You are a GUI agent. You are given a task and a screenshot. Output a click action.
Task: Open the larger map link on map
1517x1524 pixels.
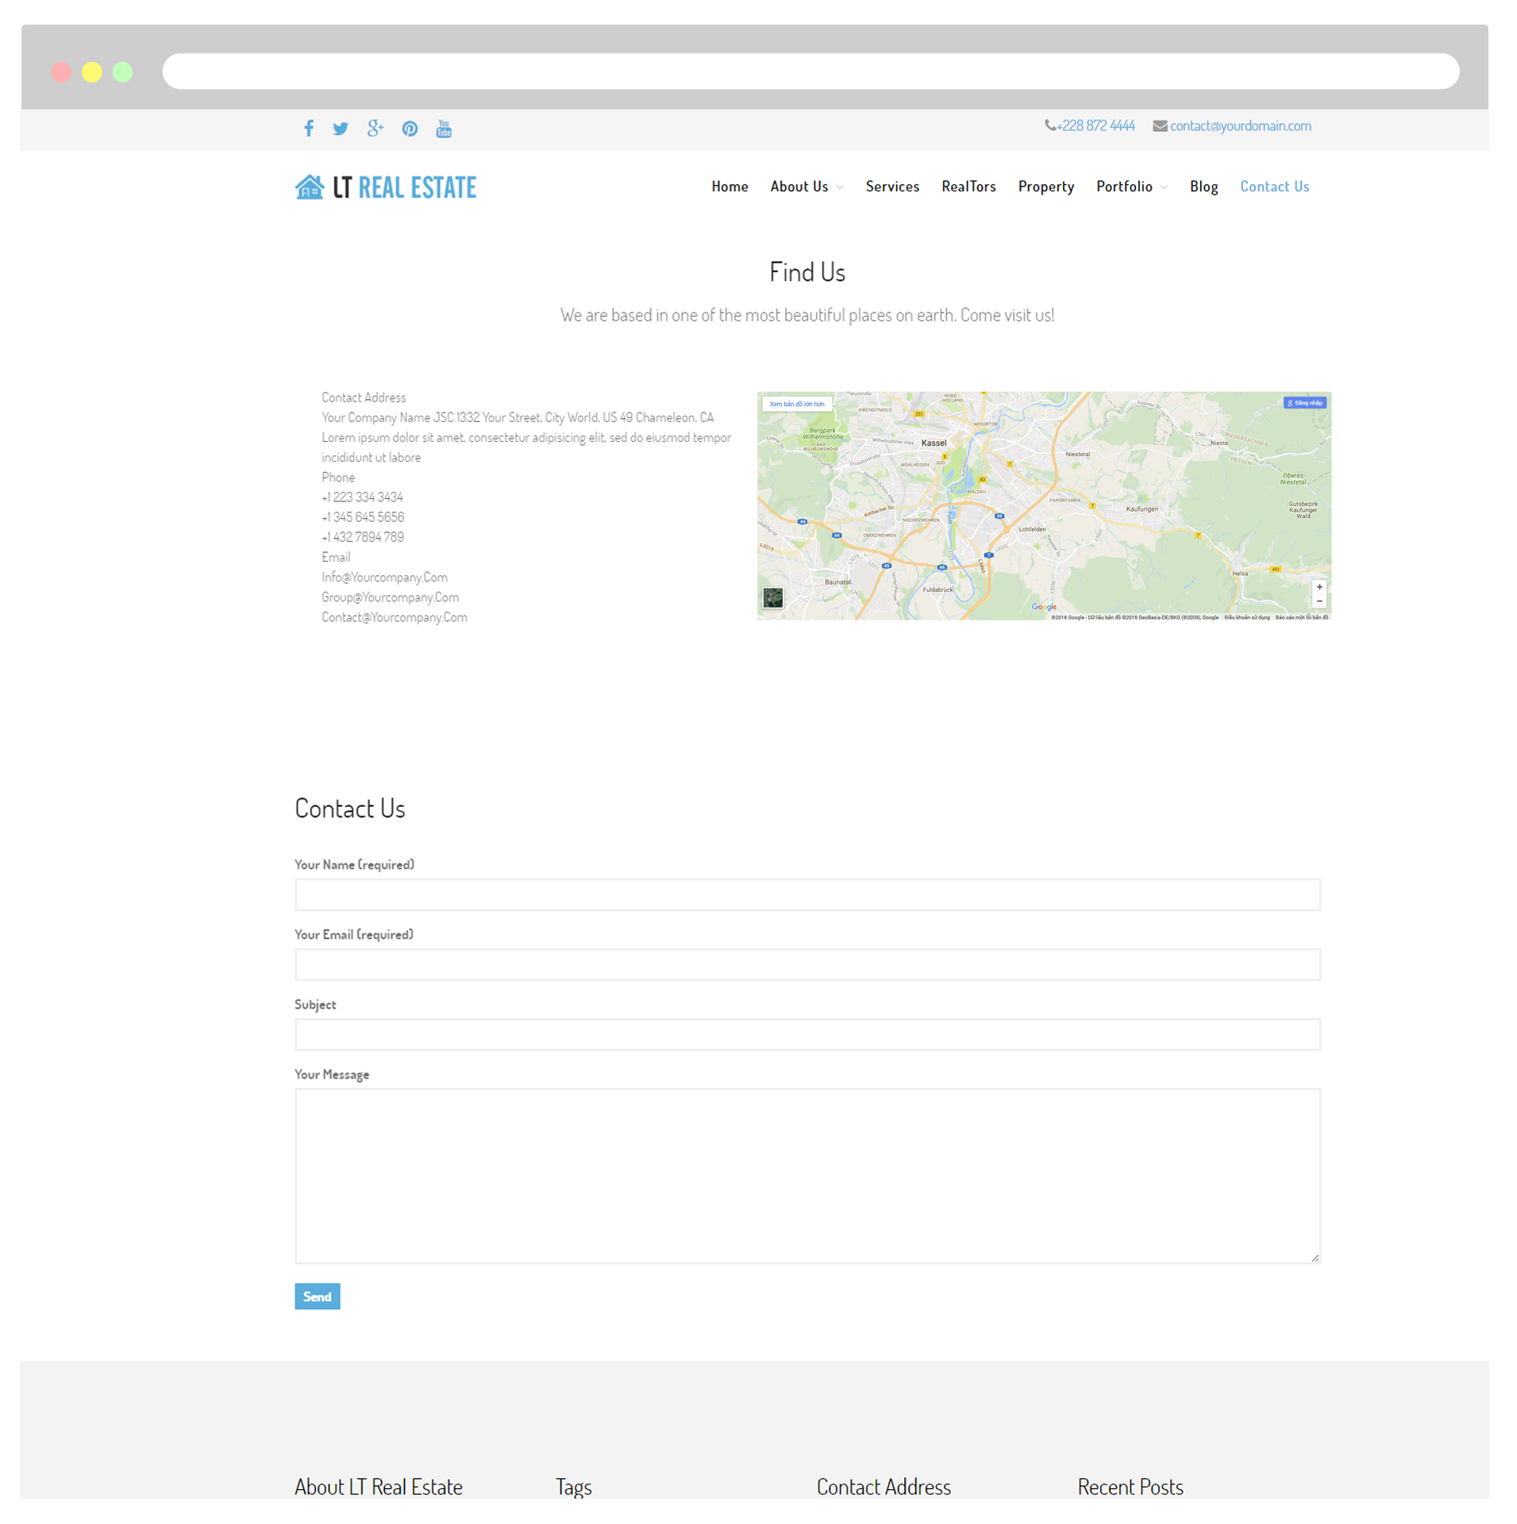click(x=797, y=404)
